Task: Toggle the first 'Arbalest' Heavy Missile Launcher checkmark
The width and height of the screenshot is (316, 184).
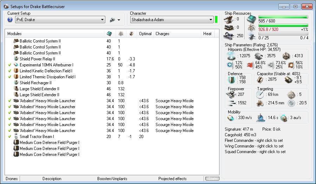Action: [9, 100]
